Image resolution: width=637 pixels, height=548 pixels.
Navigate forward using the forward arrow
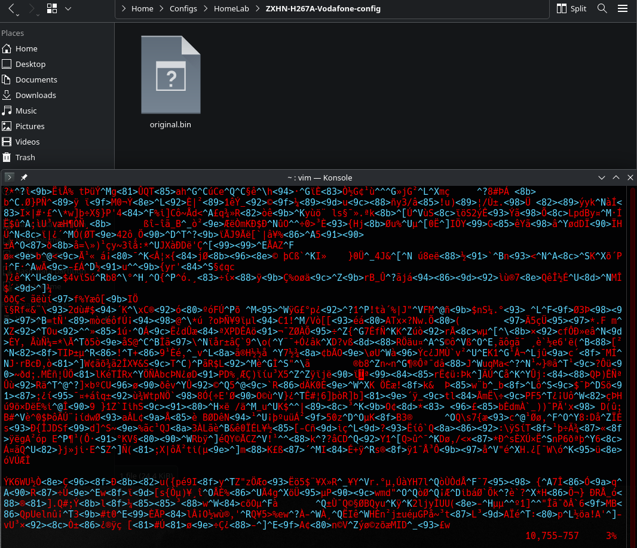32,7
